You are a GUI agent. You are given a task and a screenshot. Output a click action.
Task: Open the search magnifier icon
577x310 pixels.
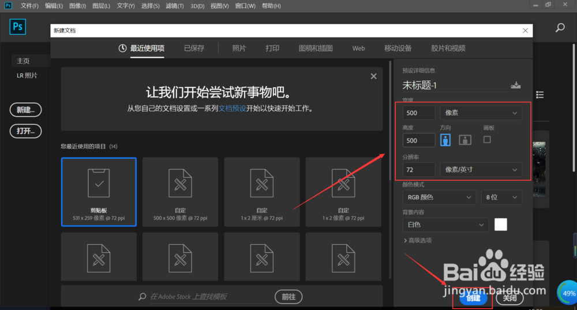[560, 28]
